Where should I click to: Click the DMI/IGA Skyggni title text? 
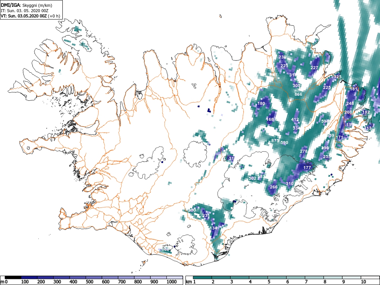coord(27,5)
